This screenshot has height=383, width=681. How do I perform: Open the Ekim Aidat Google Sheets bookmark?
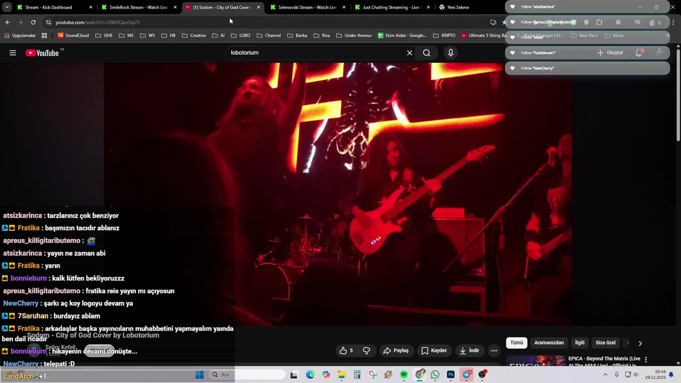point(402,36)
